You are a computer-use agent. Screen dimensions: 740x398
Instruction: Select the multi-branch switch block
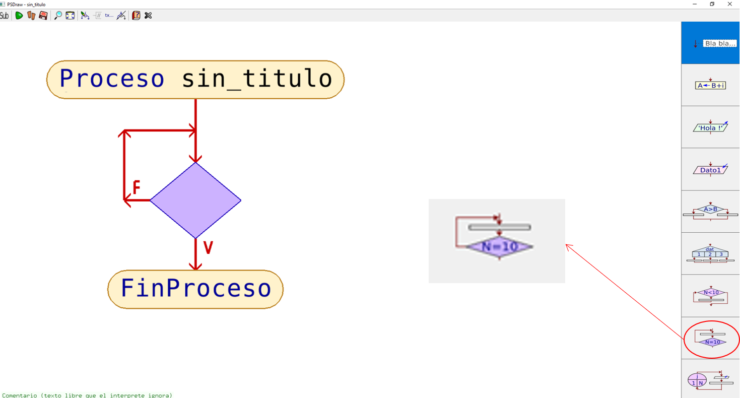pyautogui.click(x=710, y=253)
